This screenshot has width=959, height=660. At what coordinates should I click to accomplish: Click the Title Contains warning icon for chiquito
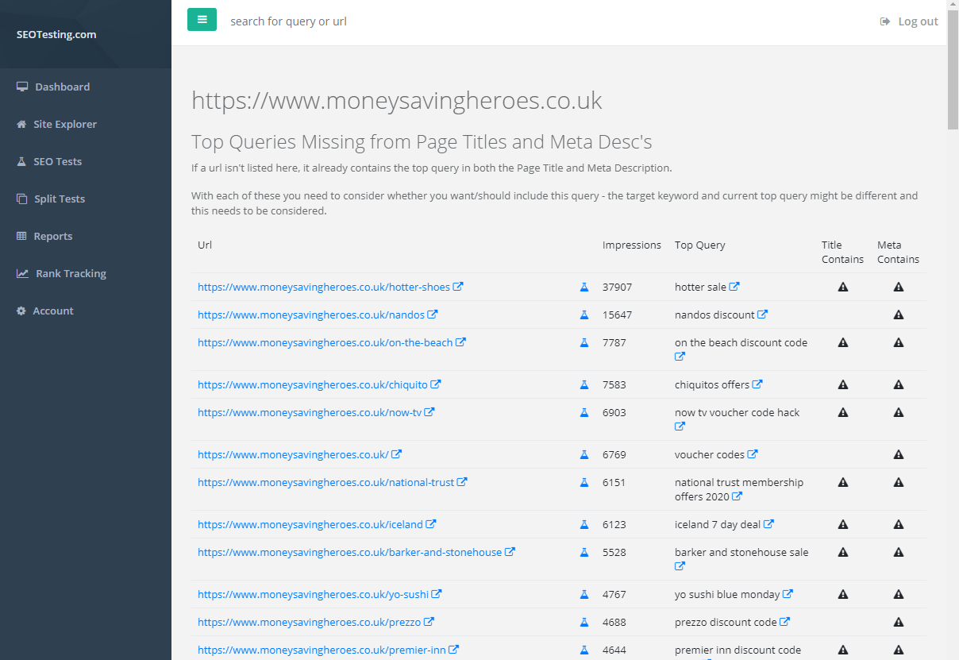843,384
